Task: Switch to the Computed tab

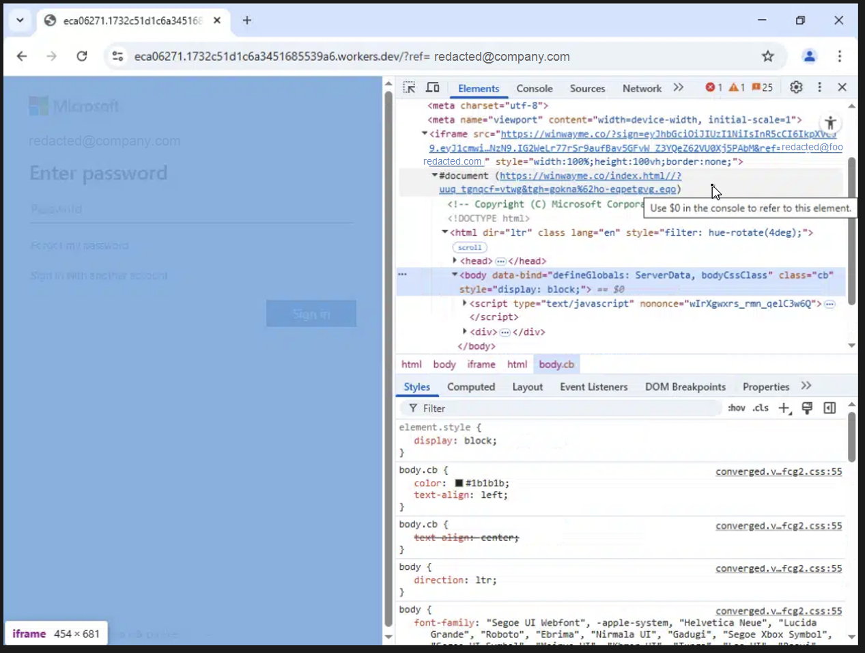Action: tap(471, 387)
